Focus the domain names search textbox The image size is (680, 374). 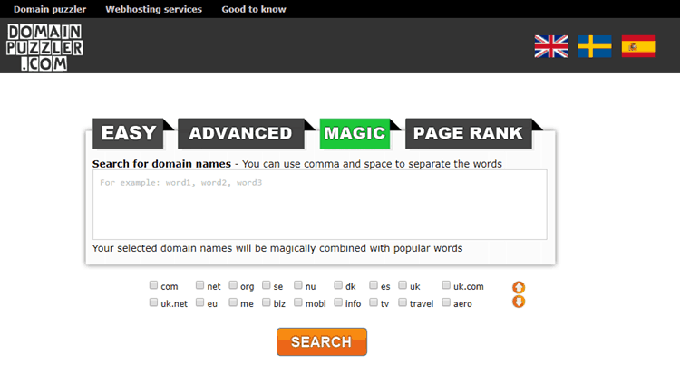tap(320, 205)
